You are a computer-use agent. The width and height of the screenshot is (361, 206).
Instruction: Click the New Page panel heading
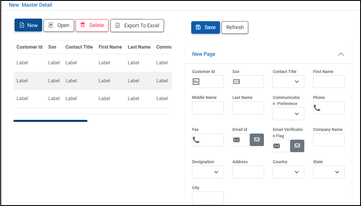[x=204, y=54]
